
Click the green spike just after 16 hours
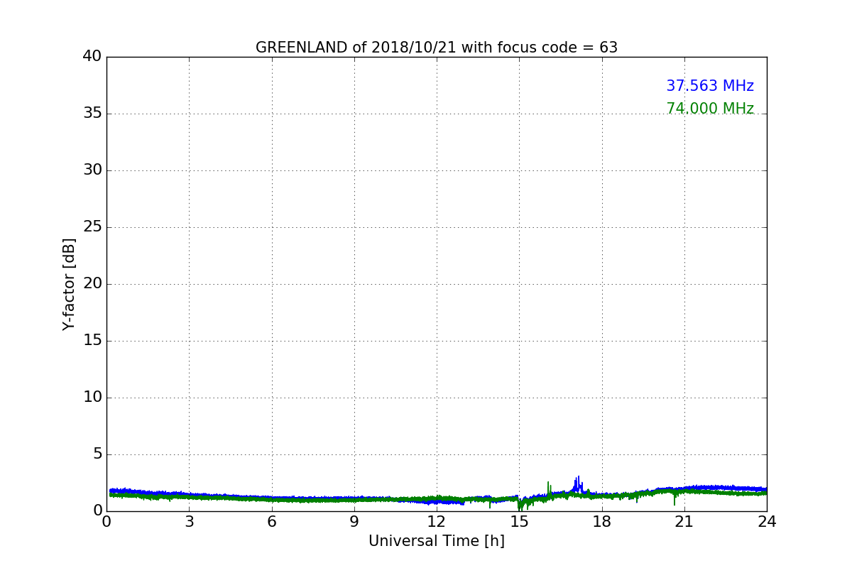[548, 488]
